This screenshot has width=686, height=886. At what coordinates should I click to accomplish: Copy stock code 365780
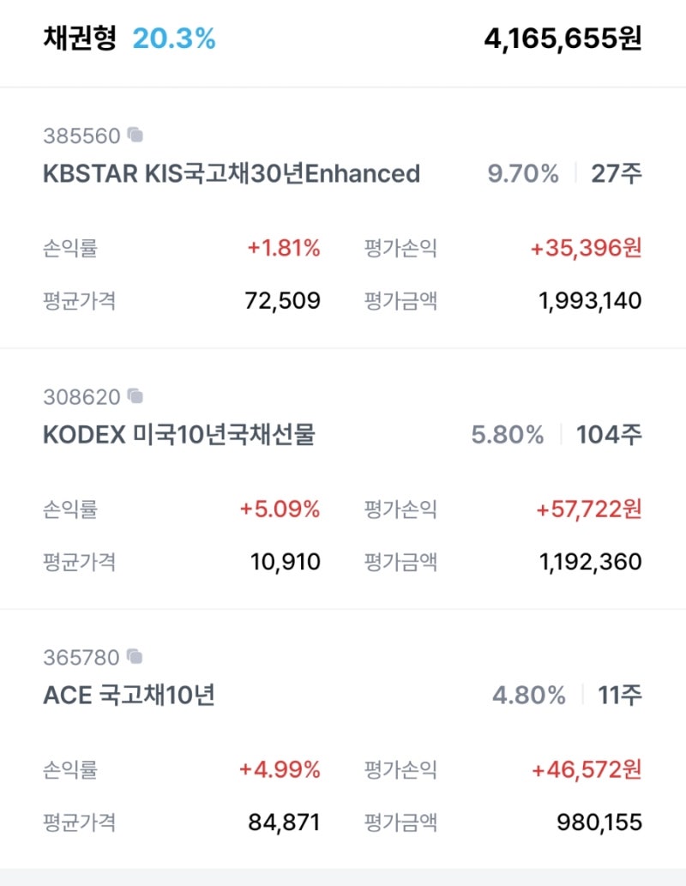(135, 657)
